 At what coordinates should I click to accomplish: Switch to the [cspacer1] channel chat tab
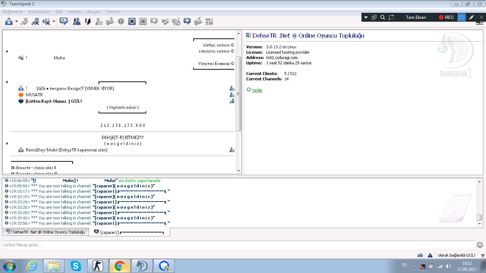129,232
